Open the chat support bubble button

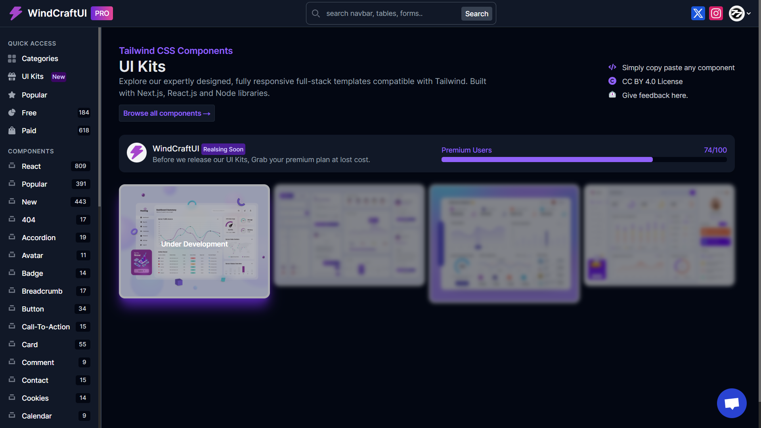(x=732, y=403)
